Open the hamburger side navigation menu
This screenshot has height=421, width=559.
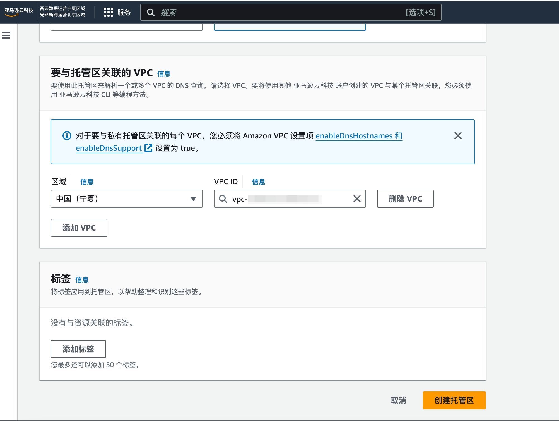click(x=6, y=35)
